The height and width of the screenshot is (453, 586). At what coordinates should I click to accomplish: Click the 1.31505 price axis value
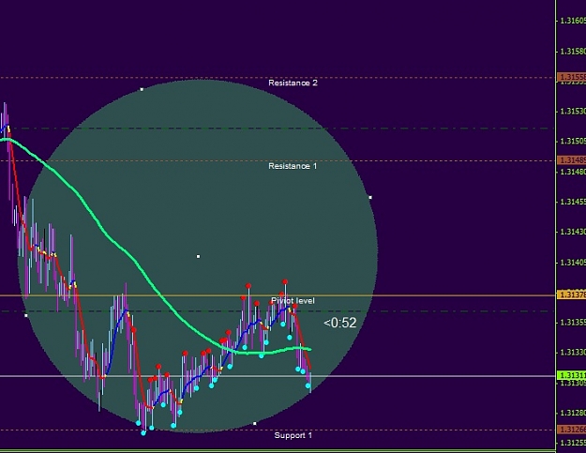click(x=573, y=142)
